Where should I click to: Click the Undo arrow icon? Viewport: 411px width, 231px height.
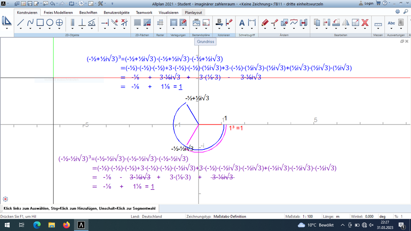pos(53,4)
